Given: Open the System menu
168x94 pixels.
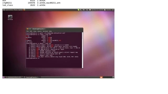Looking at the screenshot, I should coord(20,10).
